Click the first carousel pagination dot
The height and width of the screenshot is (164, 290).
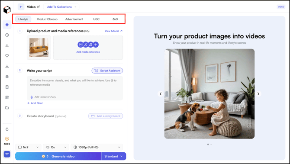[208, 145]
